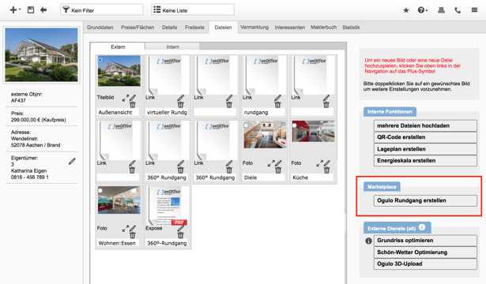Save with the floppy disk icon
Screen dimensions: 486x284
coord(31,10)
